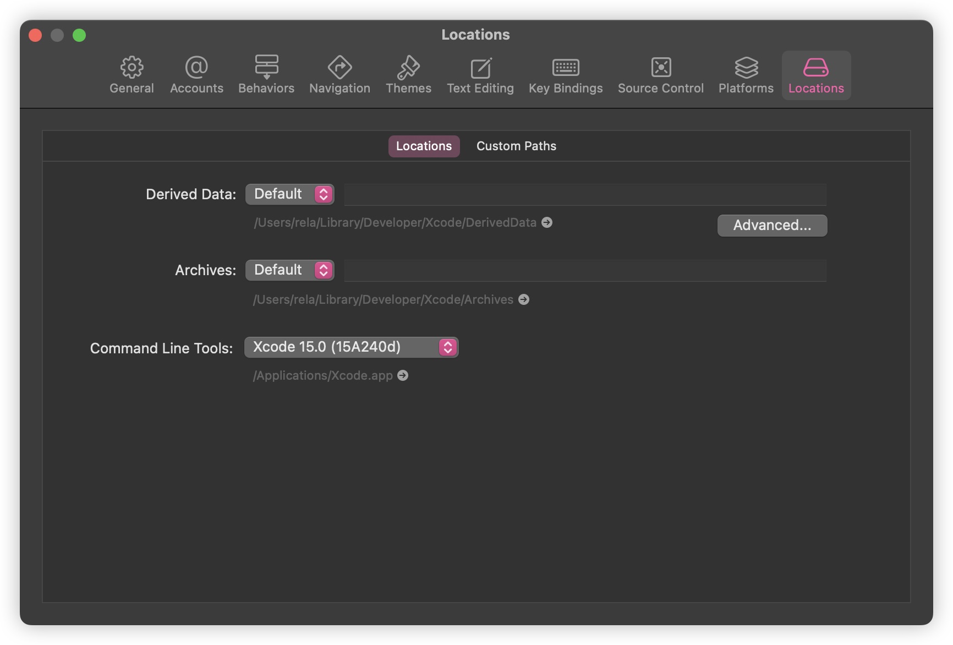
Task: Click the Archives path field
Action: click(x=585, y=270)
